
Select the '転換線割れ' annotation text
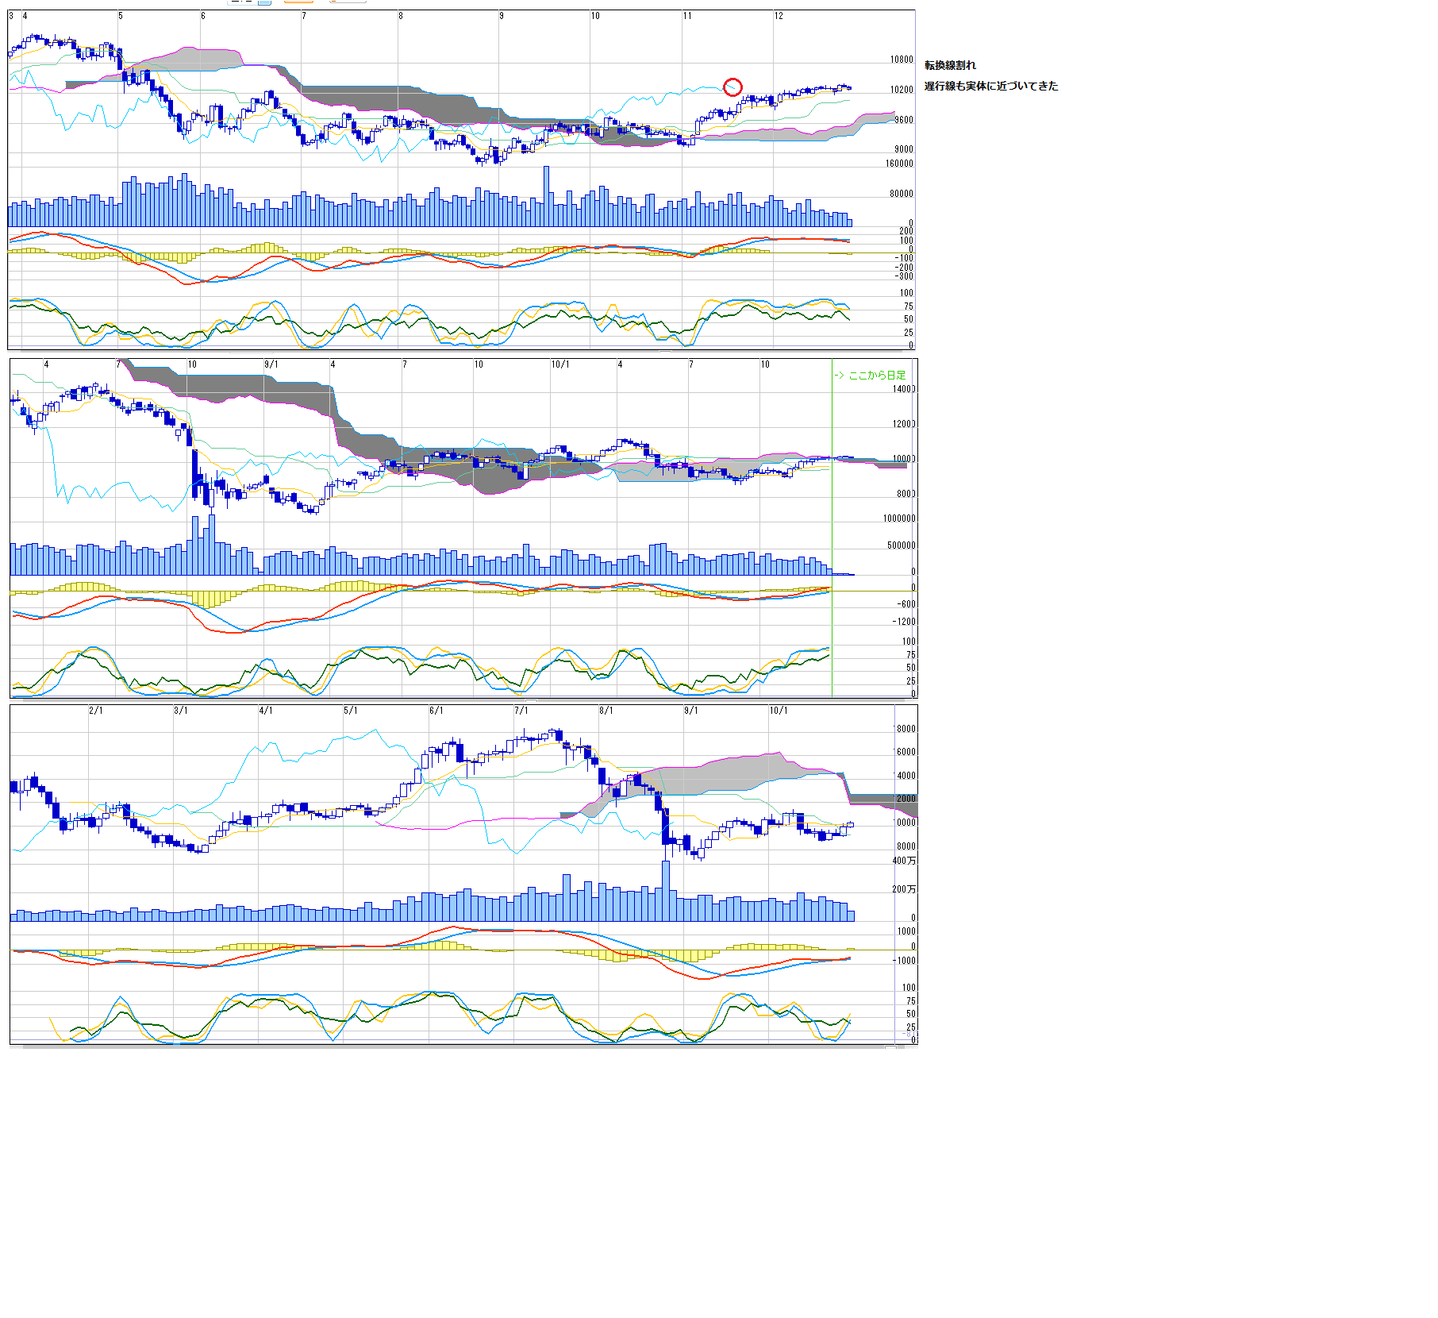coord(950,65)
